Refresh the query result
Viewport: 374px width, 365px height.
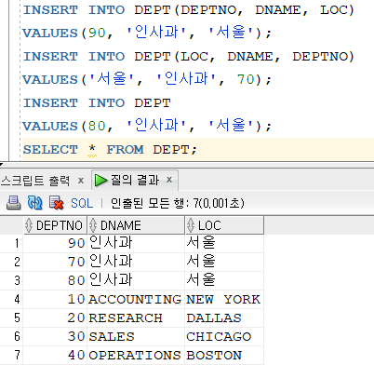(34, 203)
